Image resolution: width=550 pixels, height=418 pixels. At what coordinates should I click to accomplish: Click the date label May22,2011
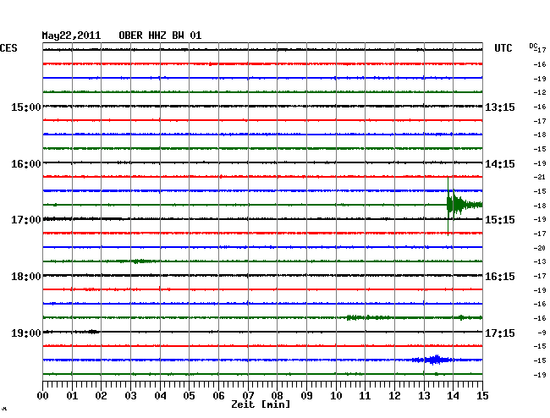click(x=71, y=36)
